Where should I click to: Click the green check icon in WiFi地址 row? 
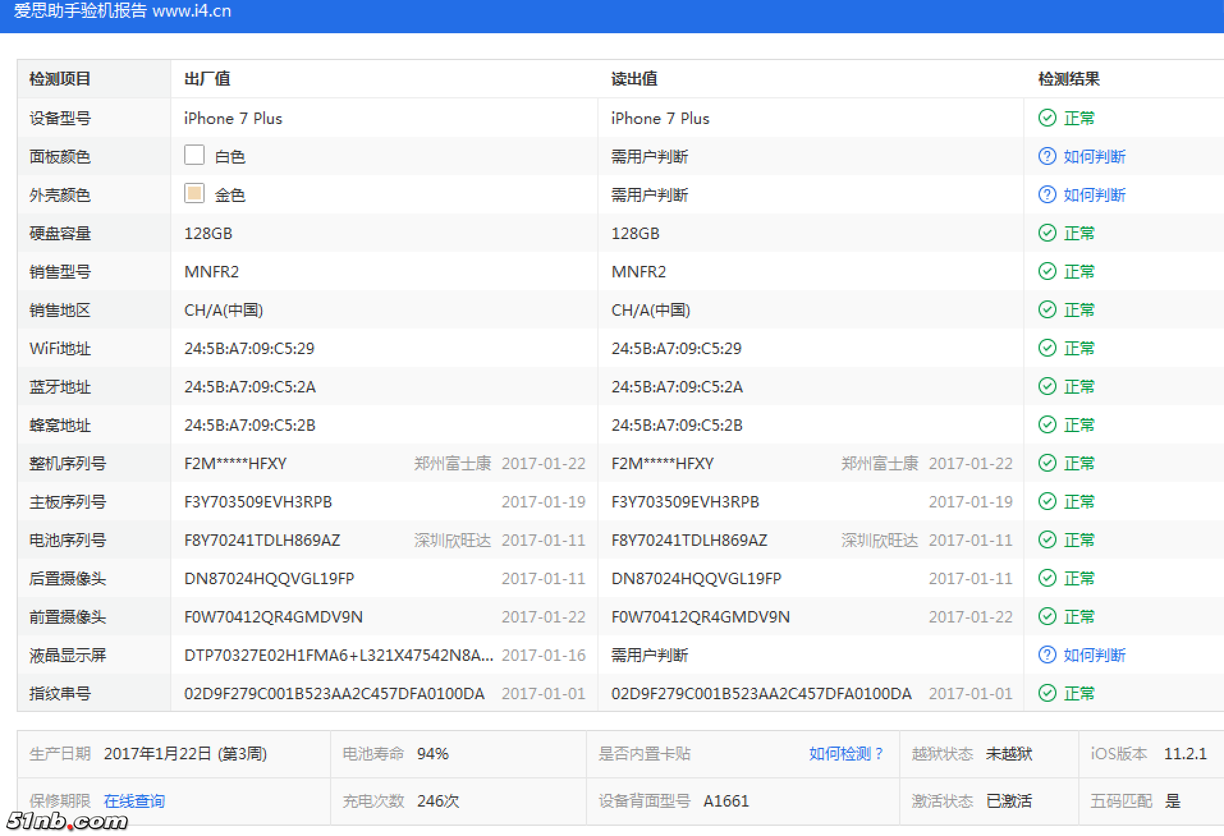pyautogui.click(x=1047, y=348)
